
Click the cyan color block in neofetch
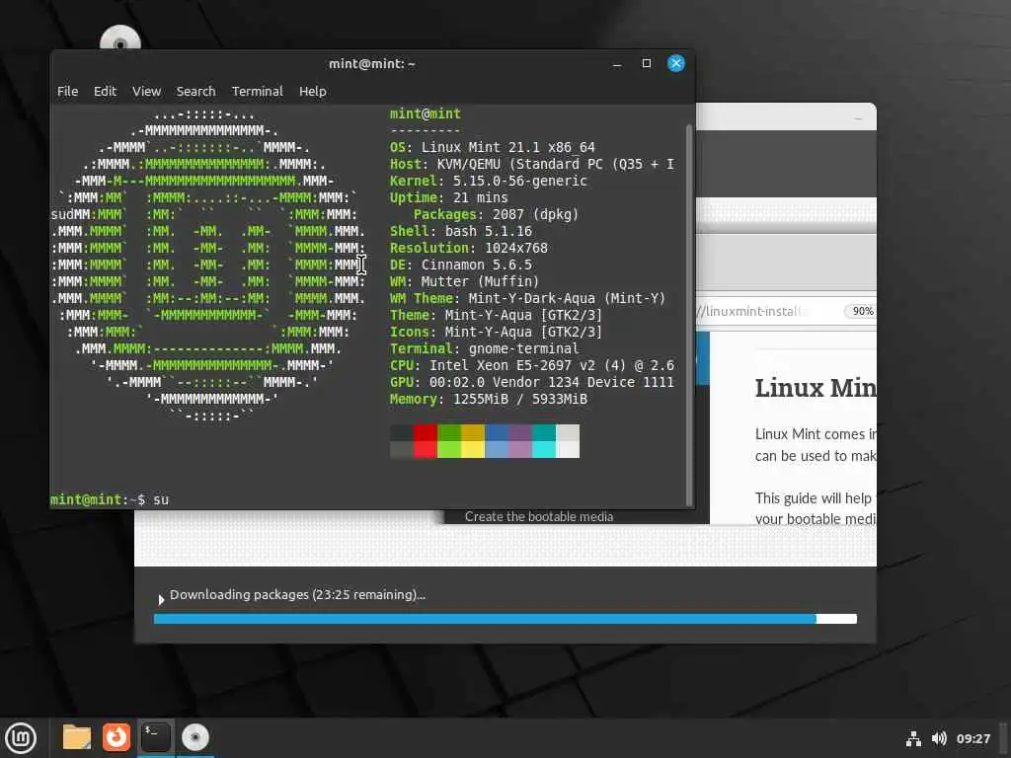(x=544, y=441)
